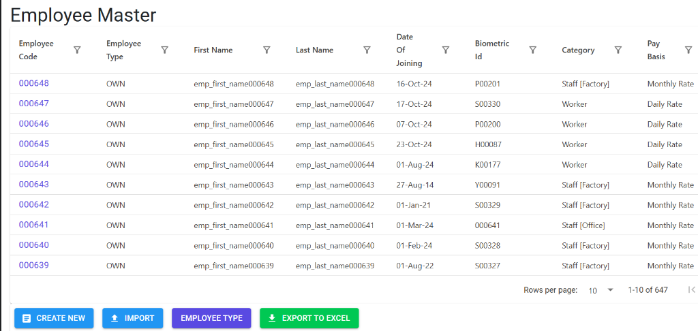
Task: Select cell emp_last_name000643
Action: (x=335, y=185)
